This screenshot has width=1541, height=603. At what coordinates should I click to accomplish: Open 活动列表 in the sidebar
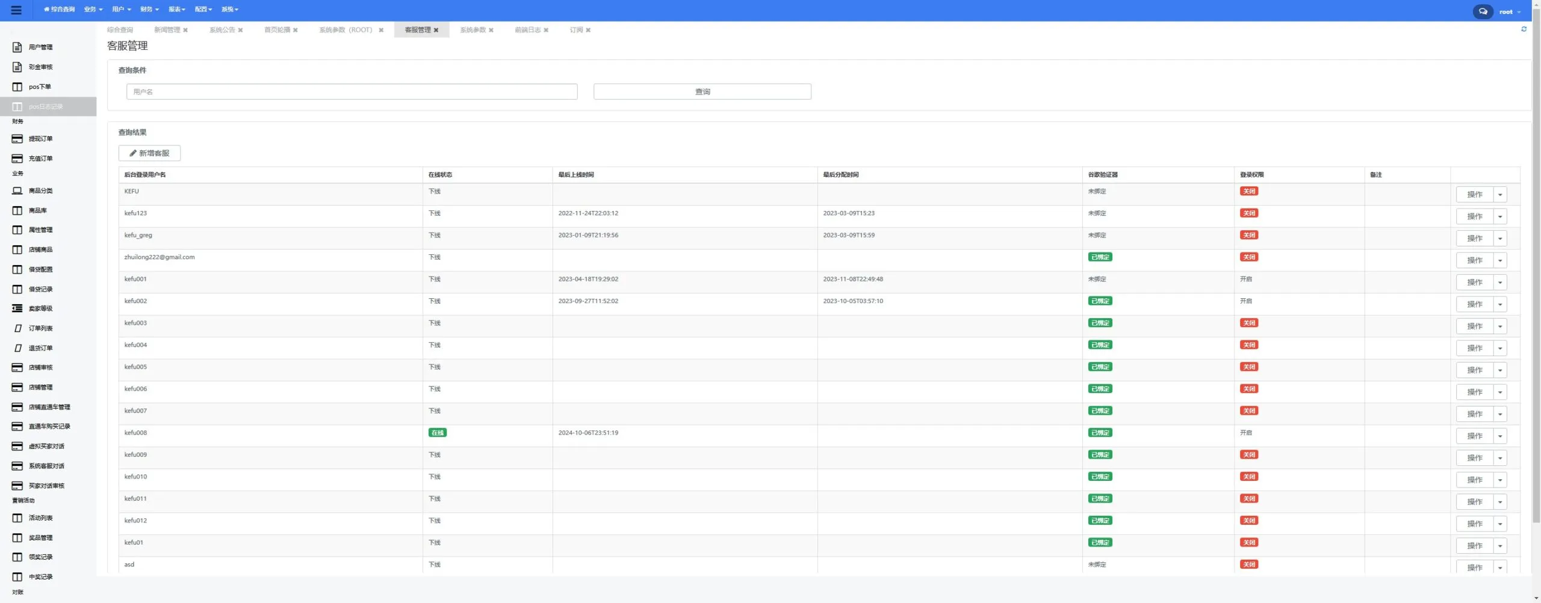[41, 518]
